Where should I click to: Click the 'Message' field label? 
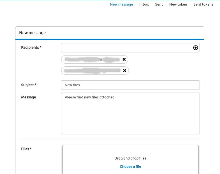point(28,97)
